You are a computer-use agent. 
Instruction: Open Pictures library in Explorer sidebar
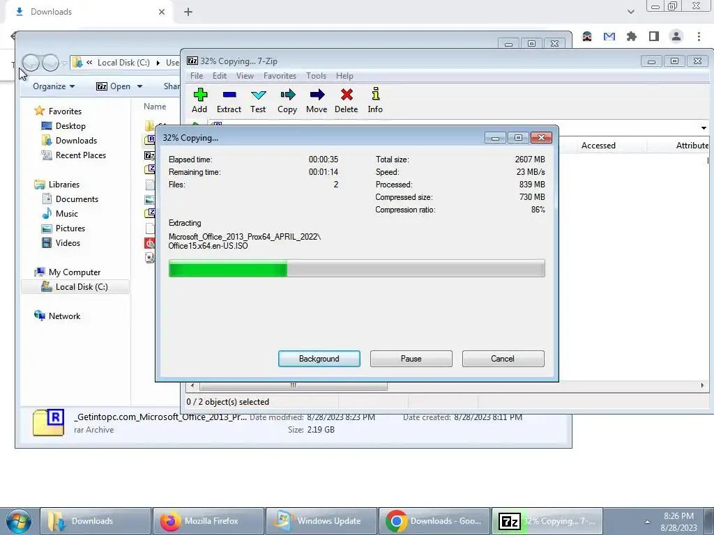pyautogui.click(x=70, y=228)
